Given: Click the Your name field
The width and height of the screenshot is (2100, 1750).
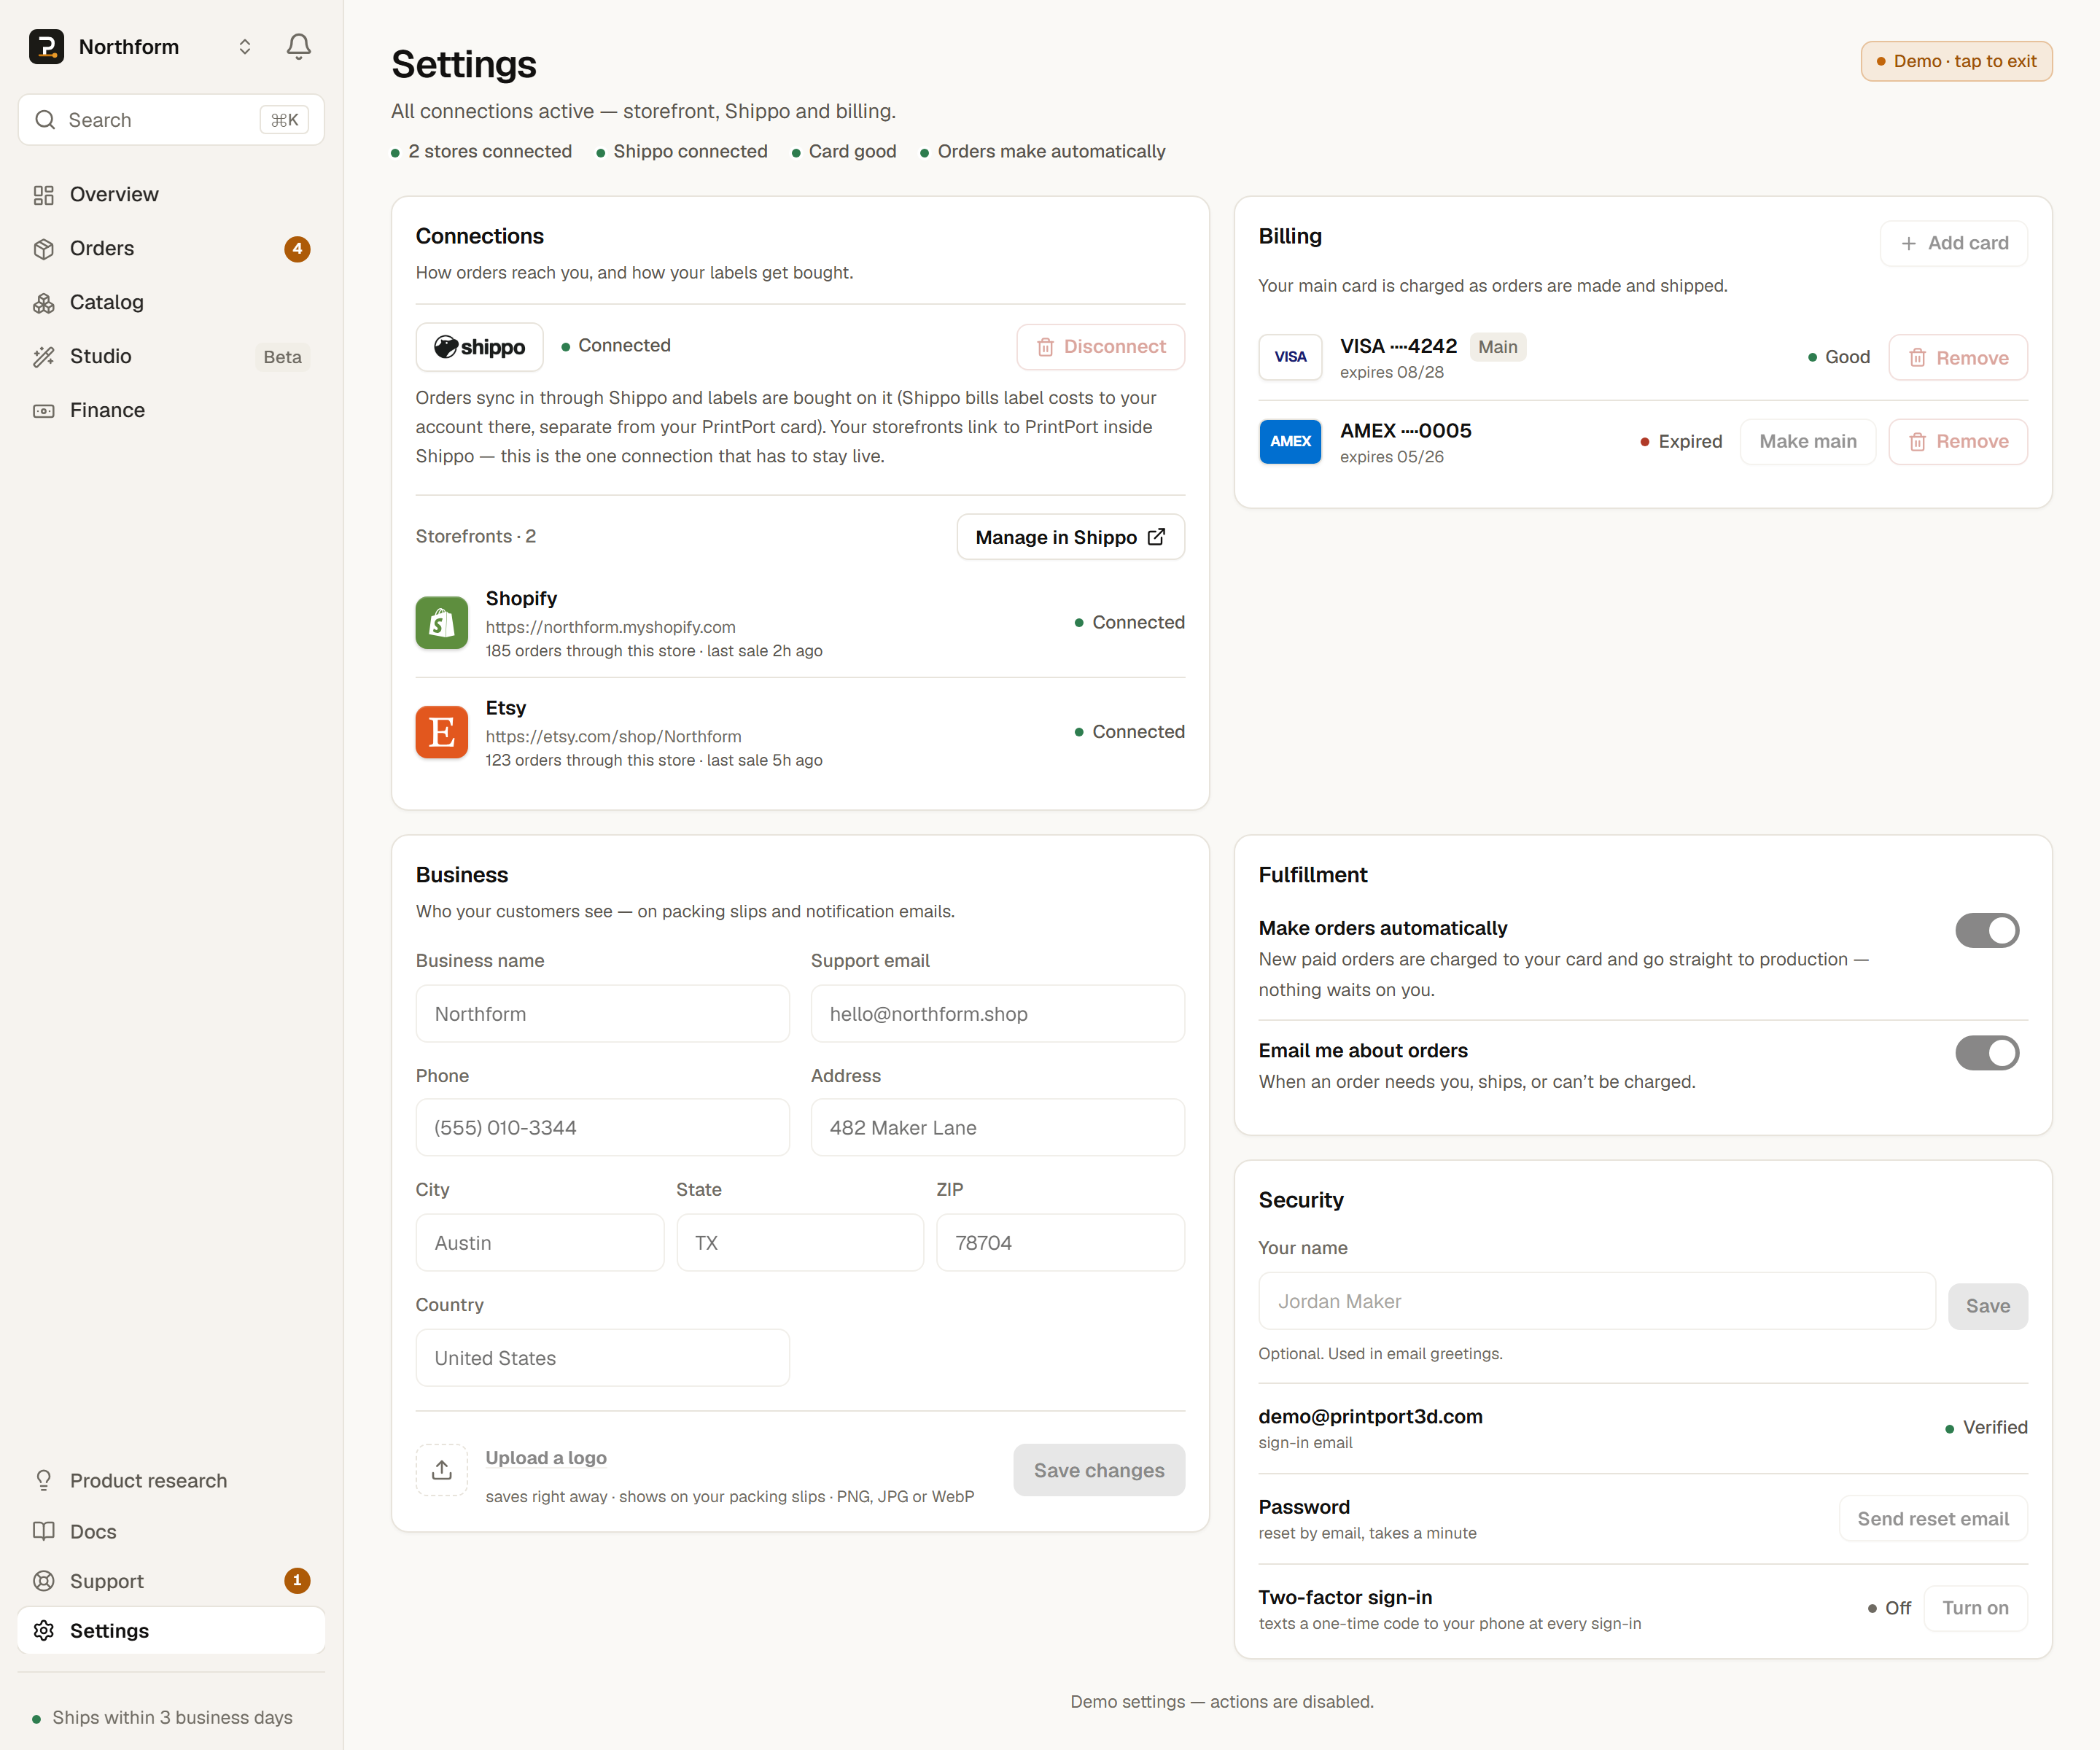Looking at the screenshot, I should 1597,1301.
